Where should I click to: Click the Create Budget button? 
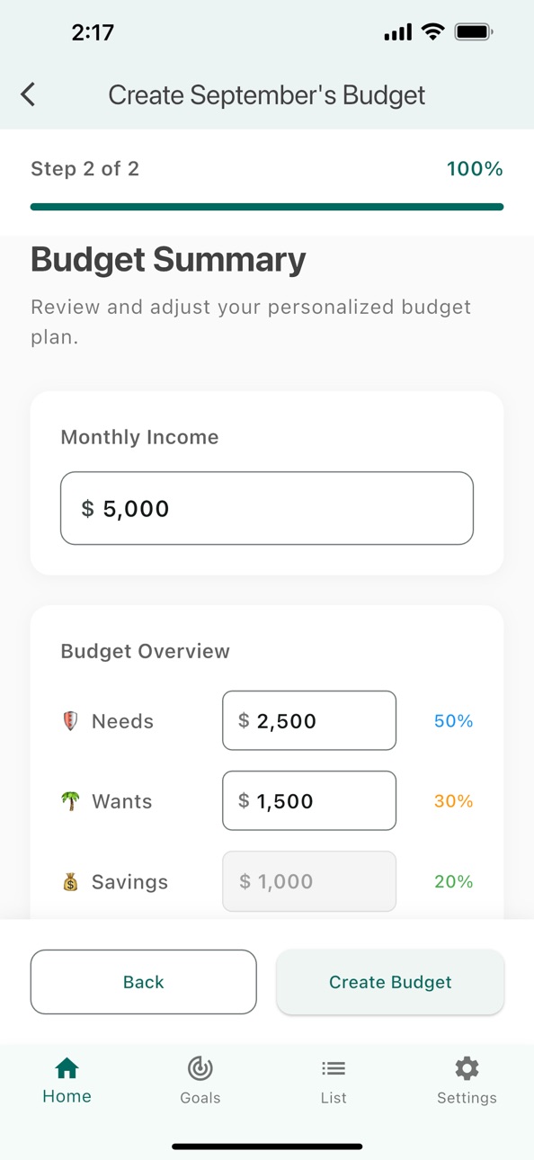click(x=390, y=982)
